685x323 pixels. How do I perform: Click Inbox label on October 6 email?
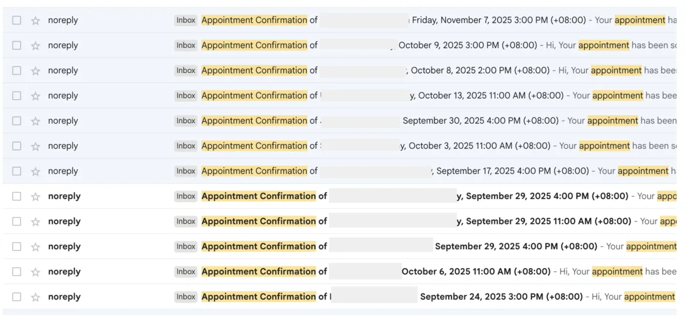[186, 272]
